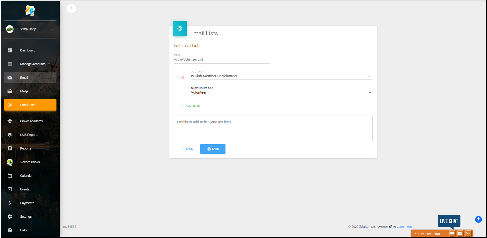Open the three-dot options menu
The height and width of the screenshot is (238, 487).
coord(71,9)
